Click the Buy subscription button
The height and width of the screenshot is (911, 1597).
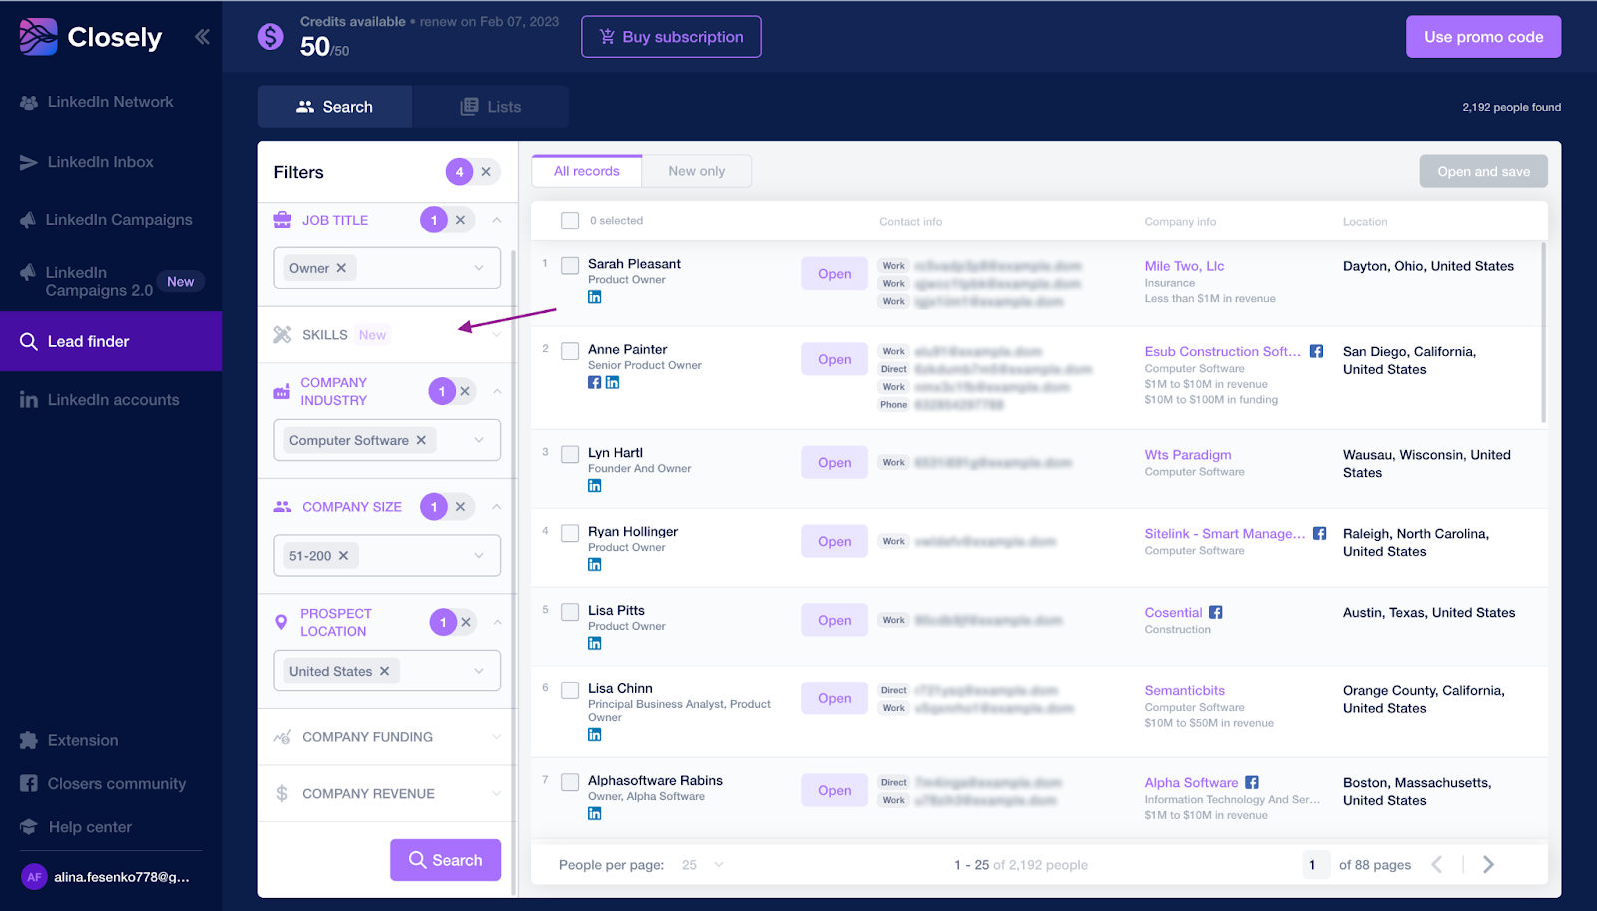[671, 37]
